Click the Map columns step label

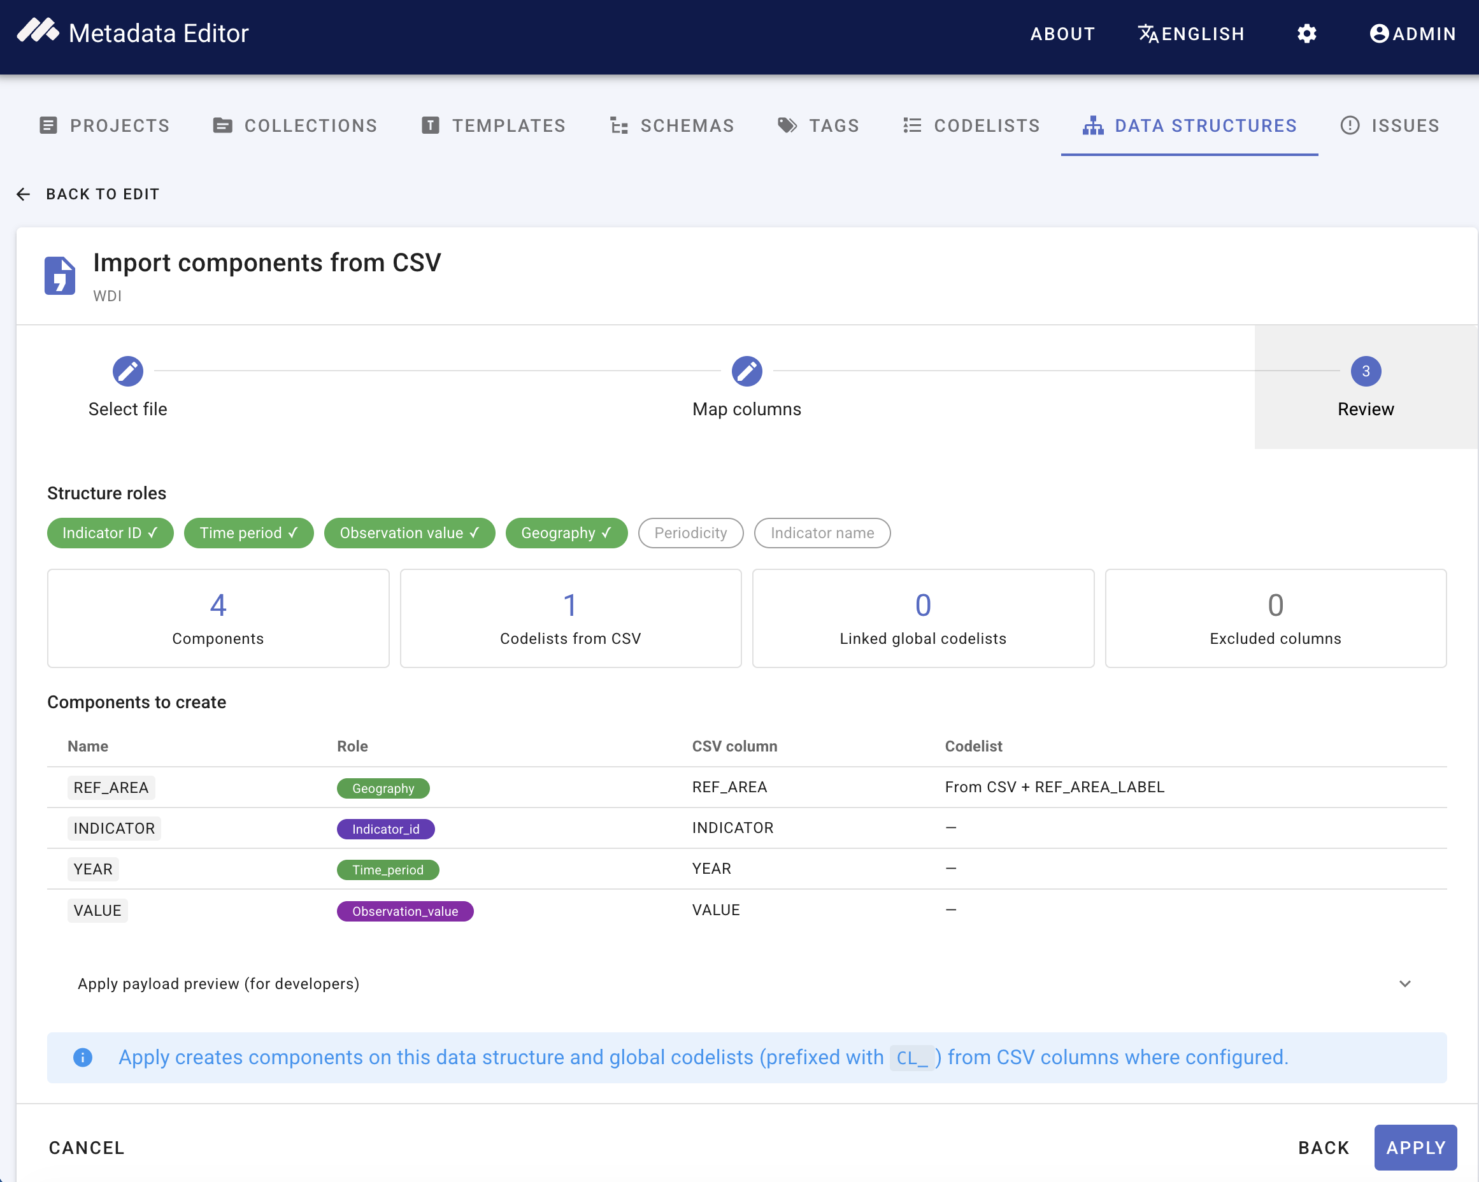(747, 409)
